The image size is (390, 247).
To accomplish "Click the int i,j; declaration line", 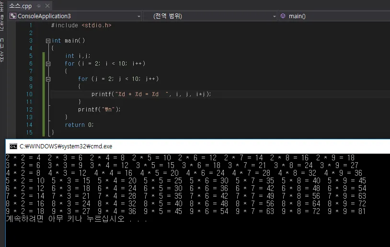I will coord(78,56).
